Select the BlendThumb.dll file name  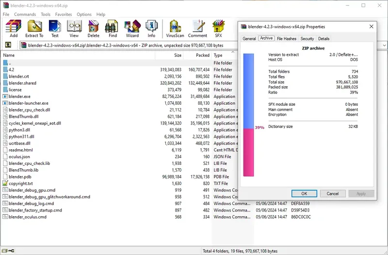click(x=23, y=116)
